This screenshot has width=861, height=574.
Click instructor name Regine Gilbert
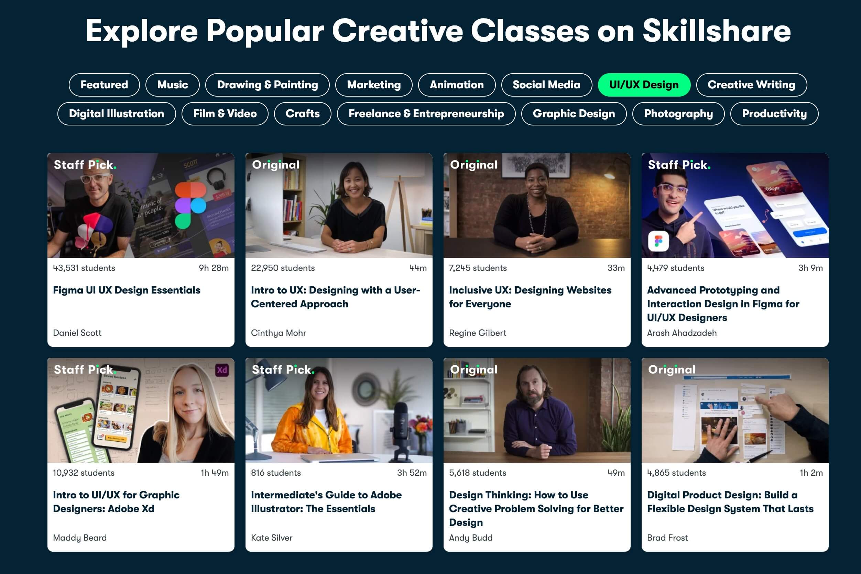coord(477,333)
